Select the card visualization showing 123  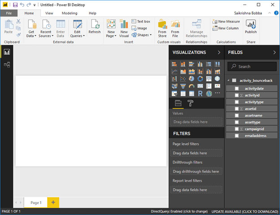[x=200, y=86]
